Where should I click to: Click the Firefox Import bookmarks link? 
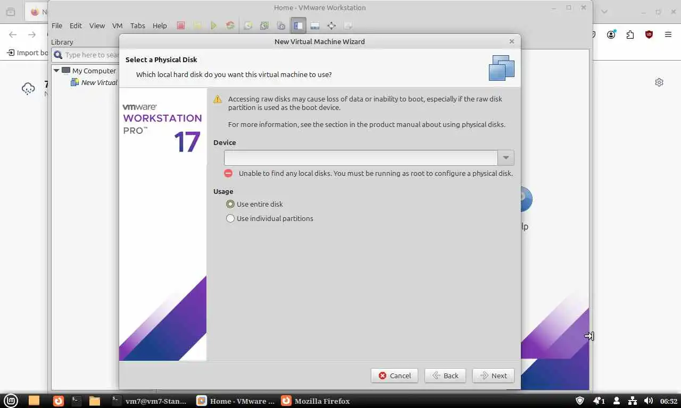pos(28,53)
